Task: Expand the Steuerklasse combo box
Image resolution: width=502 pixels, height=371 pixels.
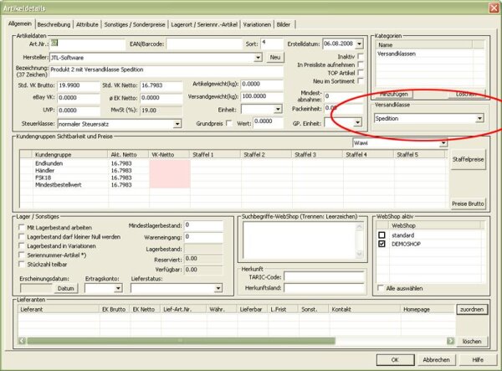Action: 177,124
